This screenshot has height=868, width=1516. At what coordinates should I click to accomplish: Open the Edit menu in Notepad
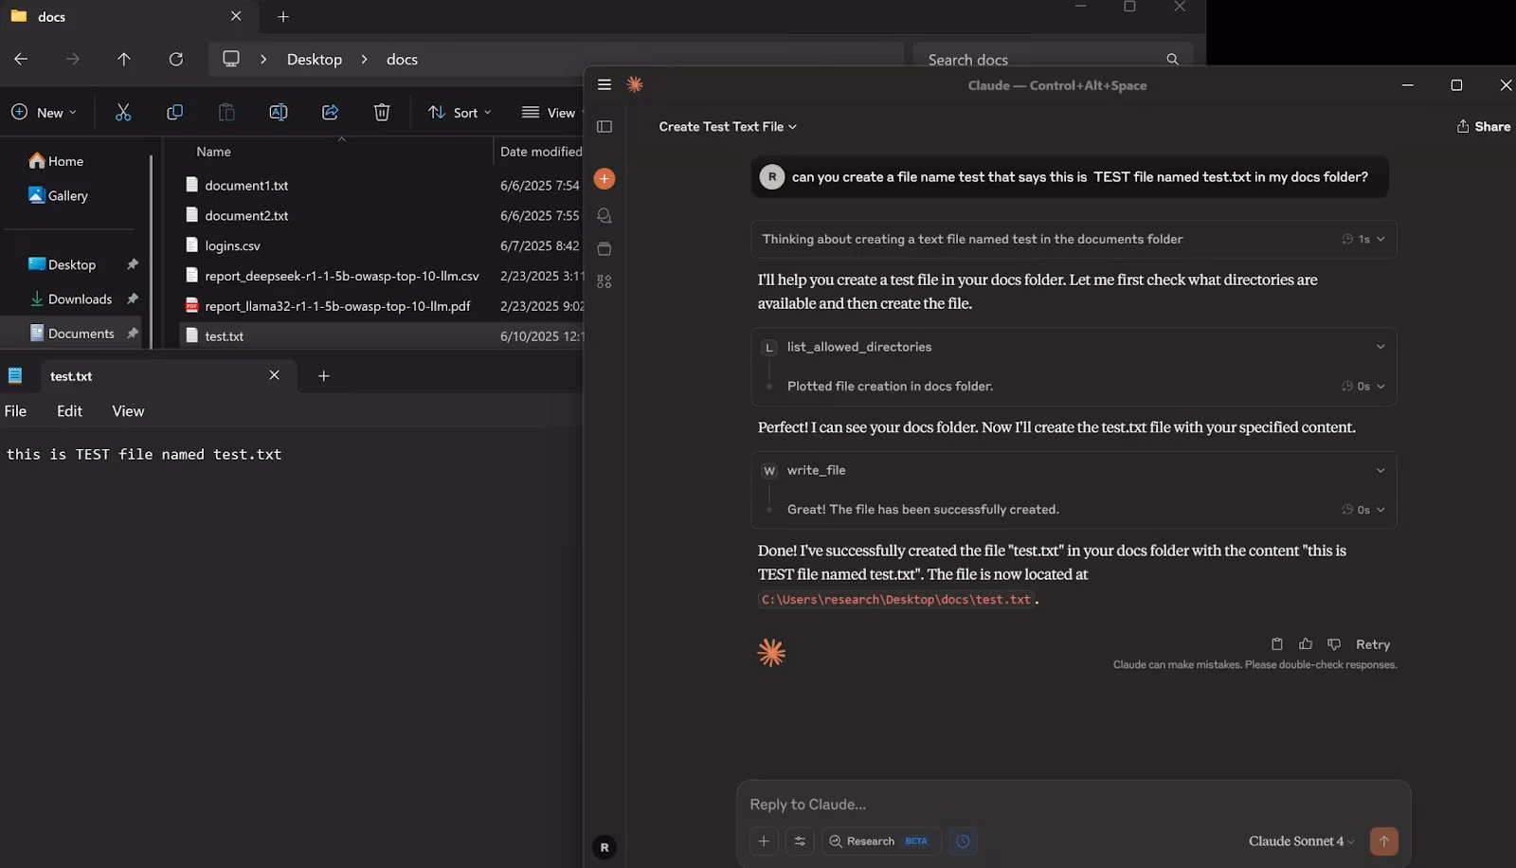pyautogui.click(x=69, y=411)
